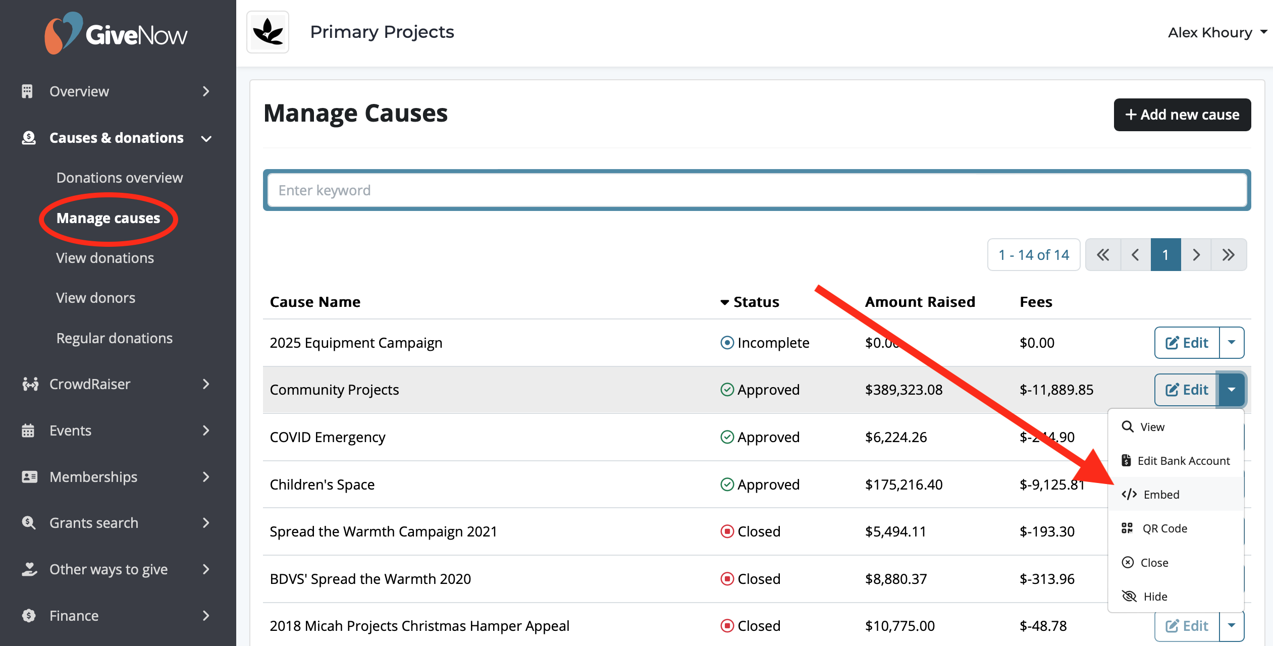Screen dimensions: 1273x646
Task: Open the Overview sidebar section
Action: tap(79, 91)
